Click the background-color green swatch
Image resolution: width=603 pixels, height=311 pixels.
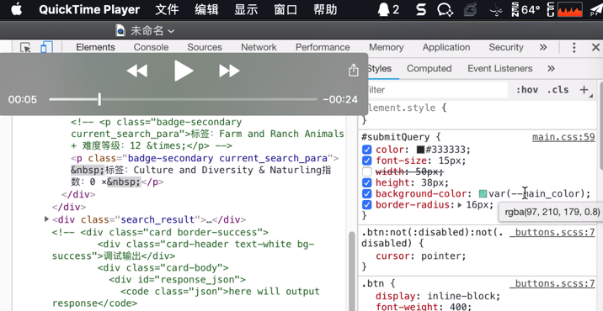click(483, 193)
